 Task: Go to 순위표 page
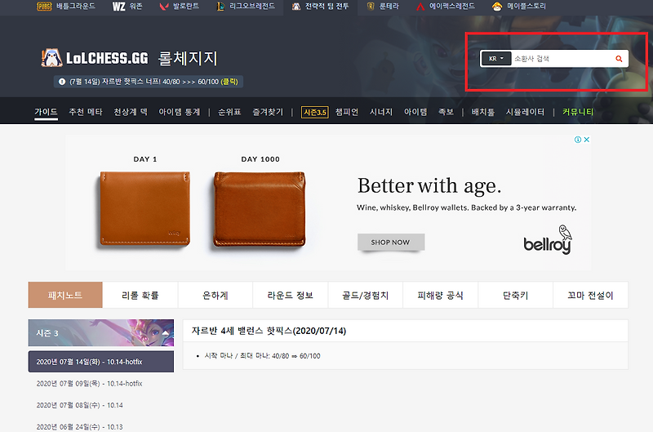point(229,112)
